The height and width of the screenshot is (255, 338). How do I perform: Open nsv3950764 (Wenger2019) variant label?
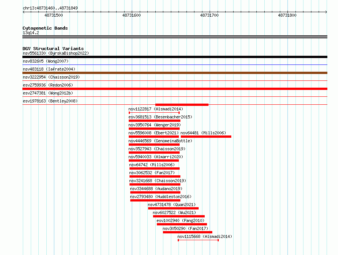[155, 125]
